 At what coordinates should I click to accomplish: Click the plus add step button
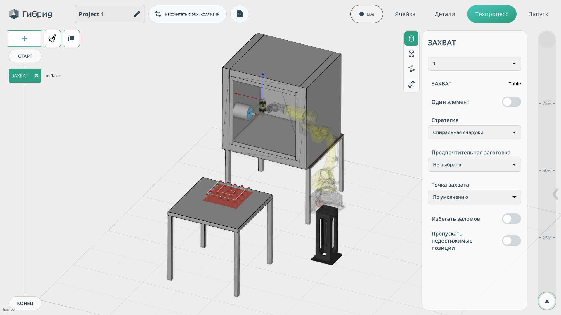click(x=25, y=38)
